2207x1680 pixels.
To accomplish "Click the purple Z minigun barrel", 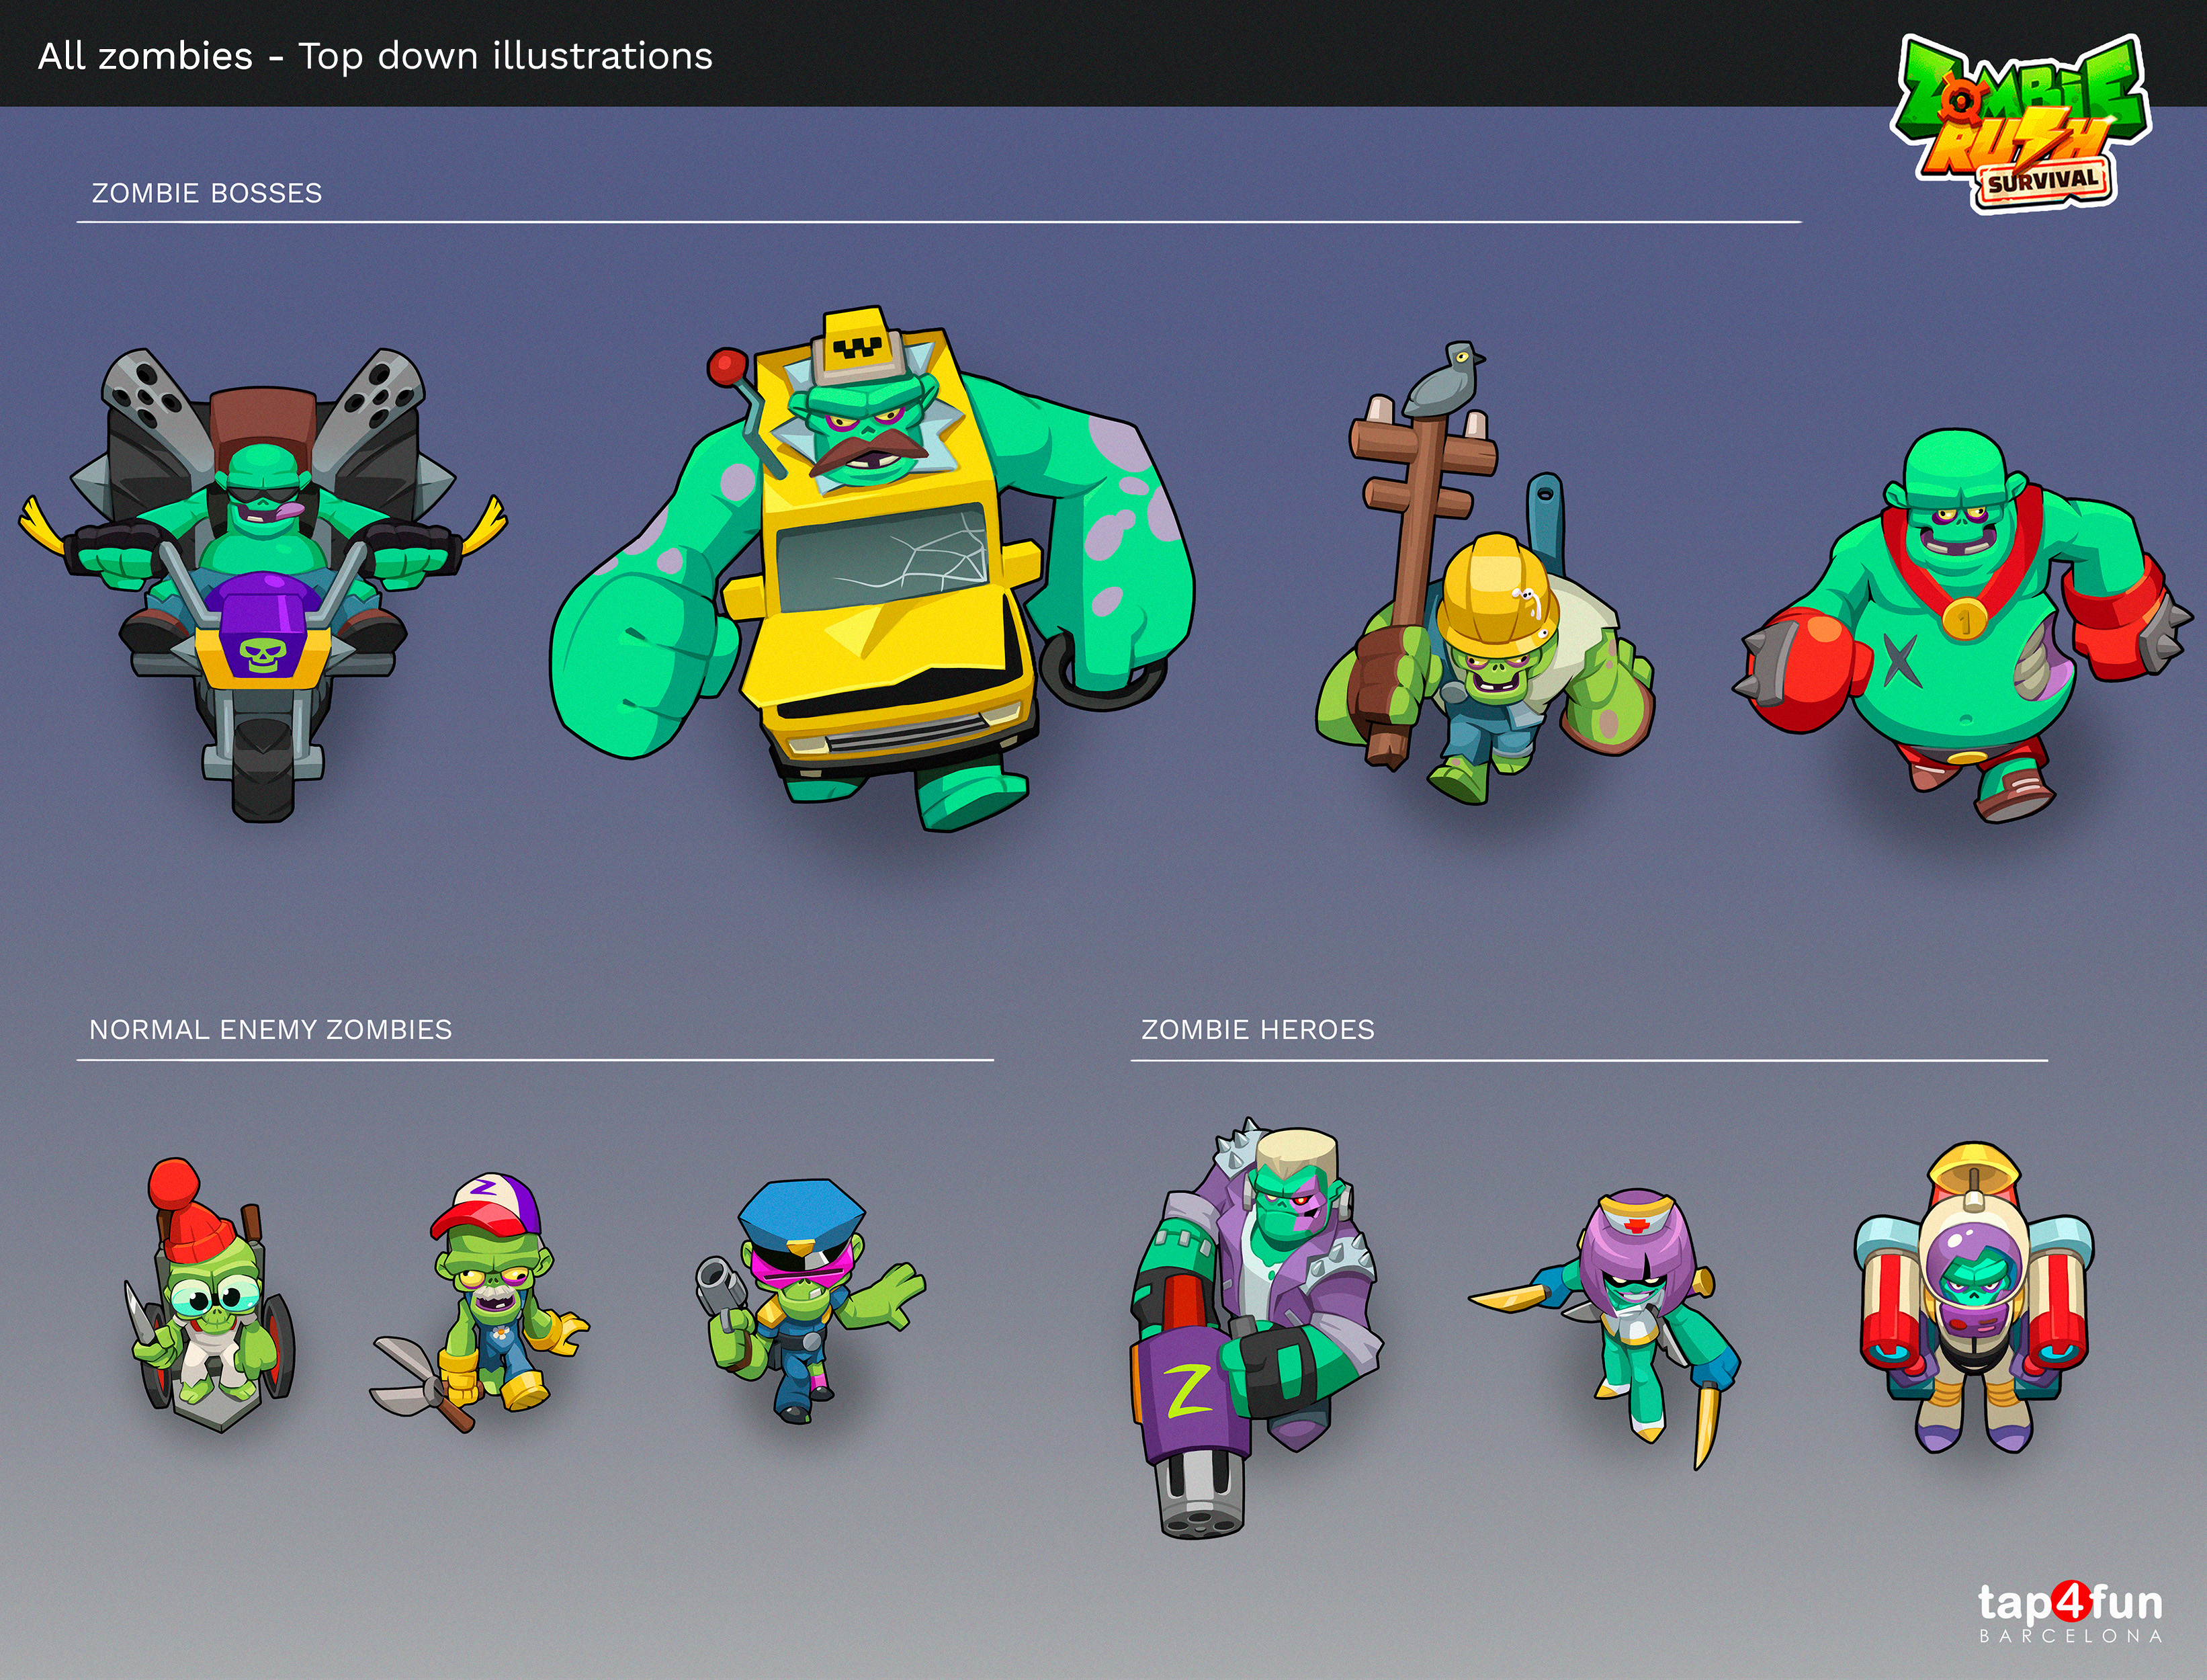I will pos(1193,1432).
